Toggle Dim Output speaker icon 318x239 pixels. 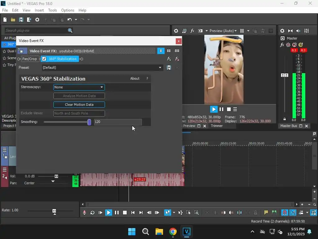[x=298, y=31]
